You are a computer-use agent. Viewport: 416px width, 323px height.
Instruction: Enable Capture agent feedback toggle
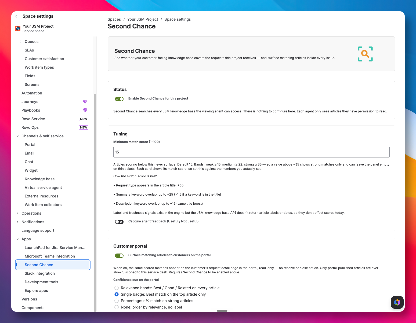[x=119, y=222]
